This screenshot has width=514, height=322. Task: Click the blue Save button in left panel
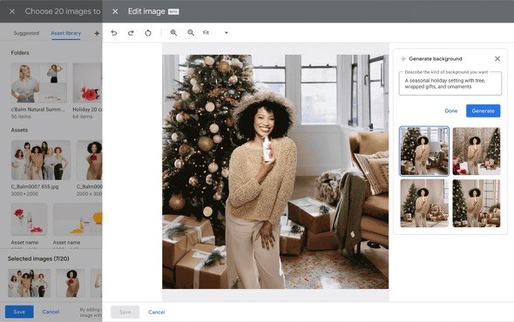(19, 312)
